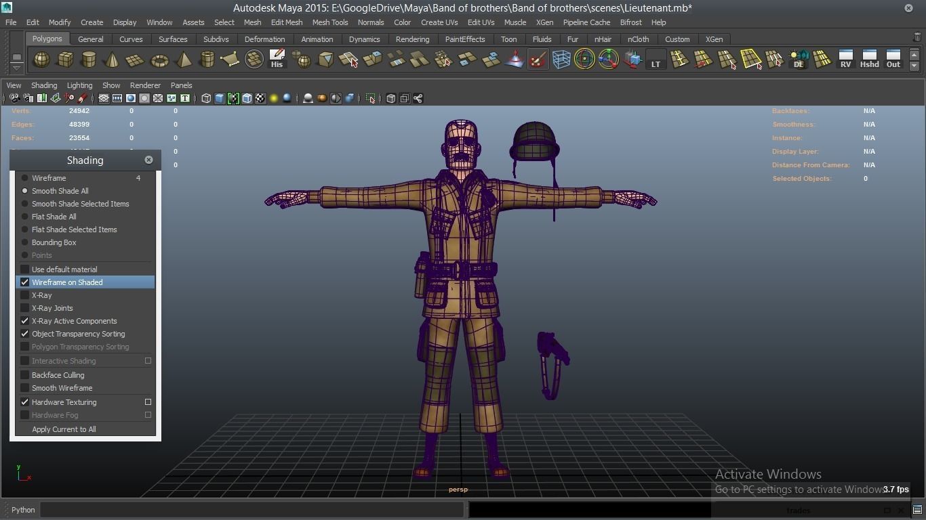Switch to the Deformation shelf tab
The width and height of the screenshot is (926, 520).
coord(264,39)
